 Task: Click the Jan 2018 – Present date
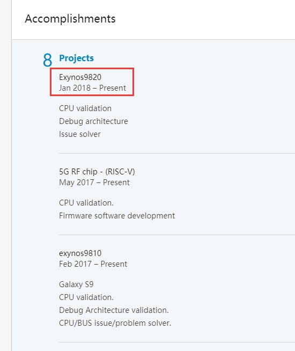coord(92,88)
